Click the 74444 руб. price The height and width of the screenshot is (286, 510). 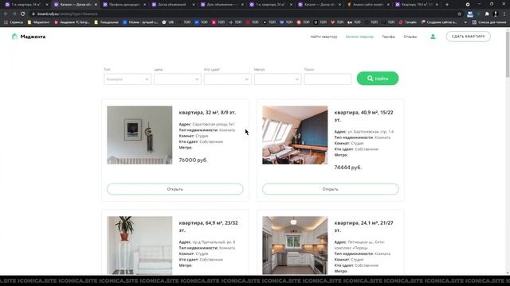[348, 168]
